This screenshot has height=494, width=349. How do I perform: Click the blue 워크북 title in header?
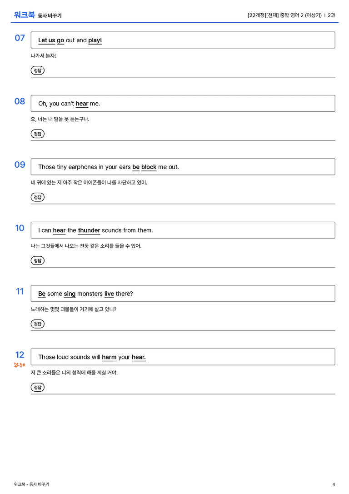pyautogui.click(x=24, y=15)
